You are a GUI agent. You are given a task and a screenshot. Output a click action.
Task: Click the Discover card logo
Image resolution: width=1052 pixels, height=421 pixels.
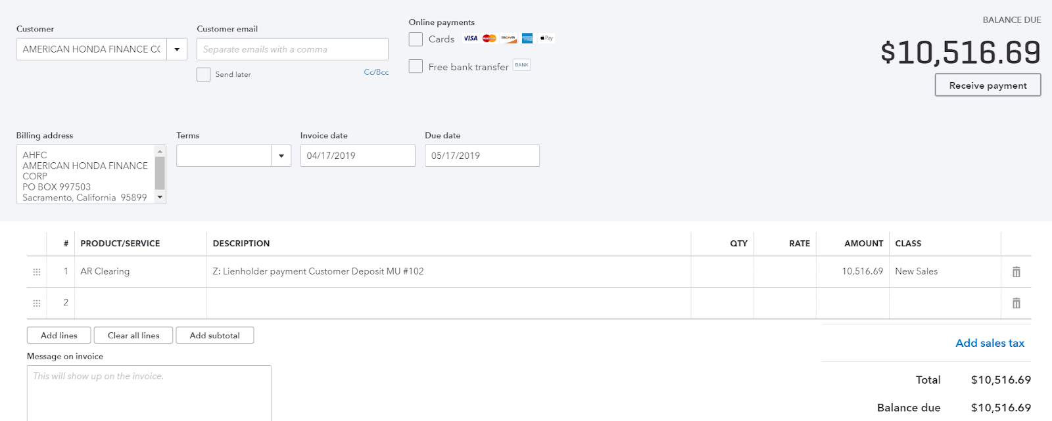(x=508, y=38)
